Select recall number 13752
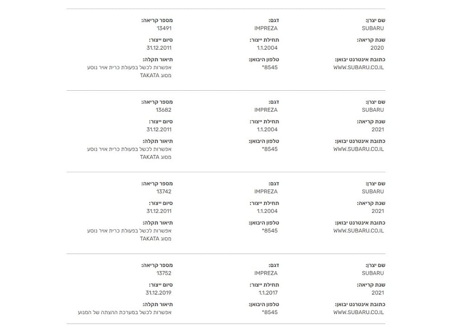This screenshot has height=329, width=465. click(x=164, y=273)
